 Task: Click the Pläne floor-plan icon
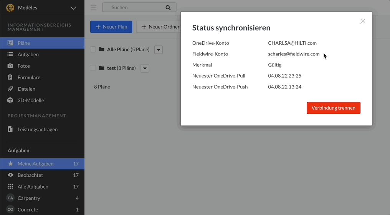[10, 43]
